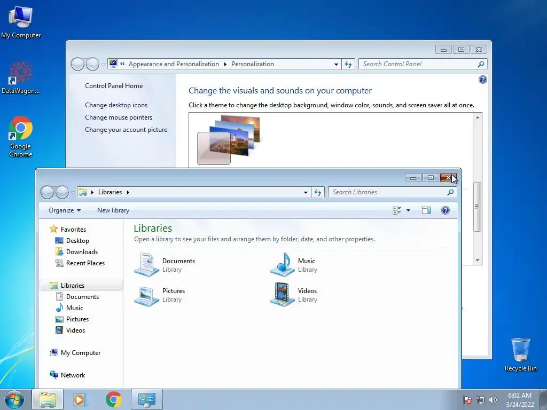Select Pictures in the navigation tree
Image resolution: width=547 pixels, height=410 pixels.
72,319
